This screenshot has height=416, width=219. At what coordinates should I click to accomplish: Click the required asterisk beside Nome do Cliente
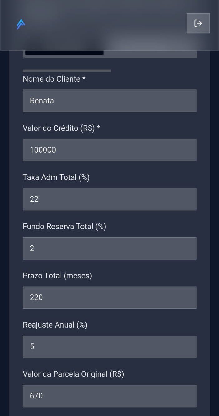point(84,79)
